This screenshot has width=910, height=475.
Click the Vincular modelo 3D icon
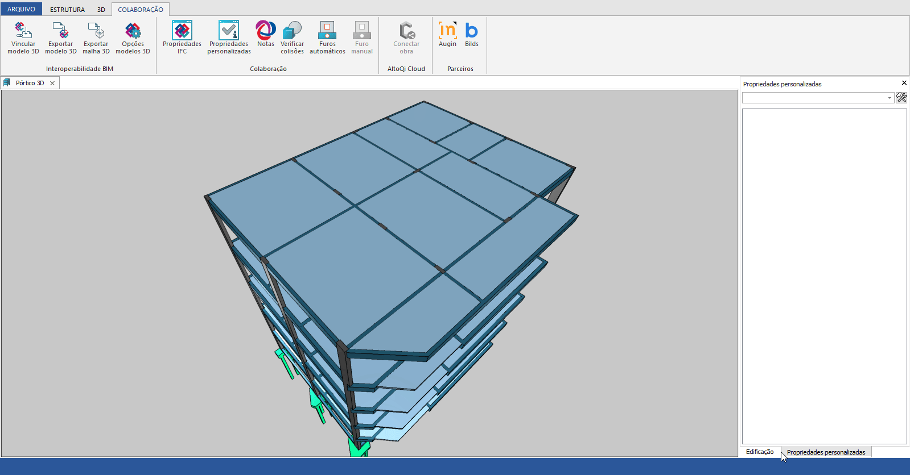click(23, 31)
